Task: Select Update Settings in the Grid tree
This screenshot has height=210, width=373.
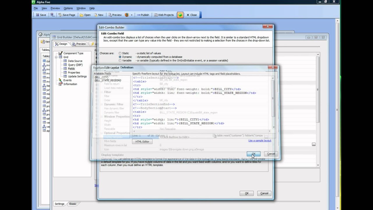Action: tap(77, 76)
